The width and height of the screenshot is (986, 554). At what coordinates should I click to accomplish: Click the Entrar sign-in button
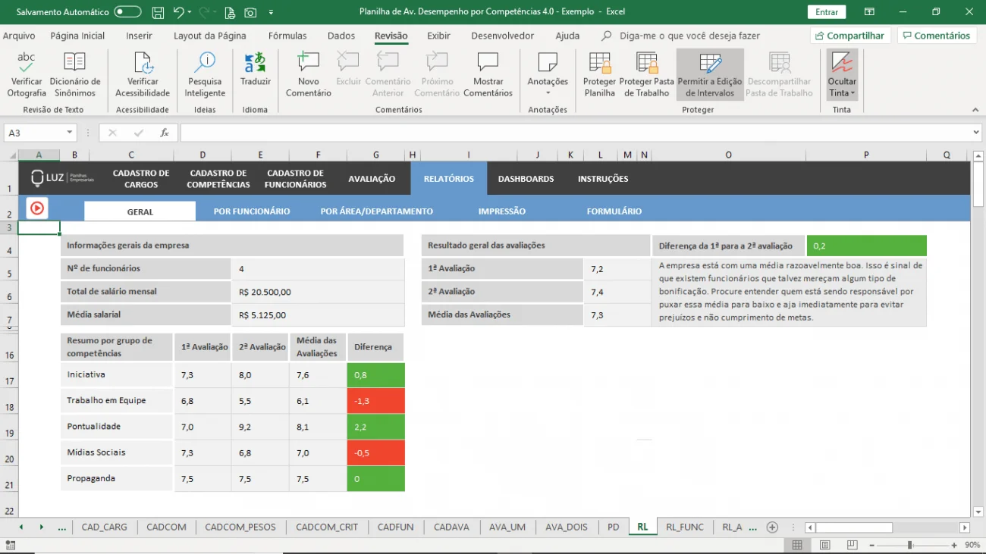tap(827, 12)
